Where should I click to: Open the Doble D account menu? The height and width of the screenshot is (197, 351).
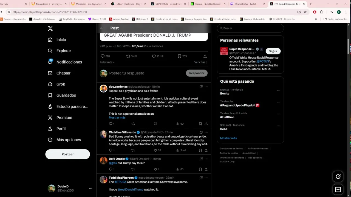pyautogui.click(x=70, y=188)
